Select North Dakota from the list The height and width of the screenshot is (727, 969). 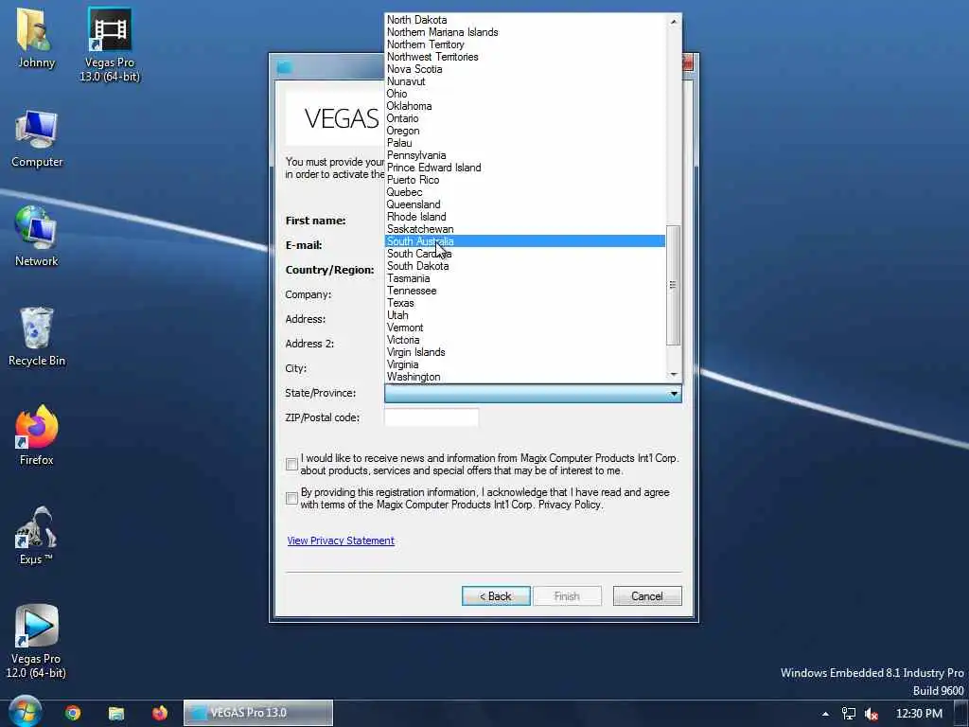(x=524, y=20)
